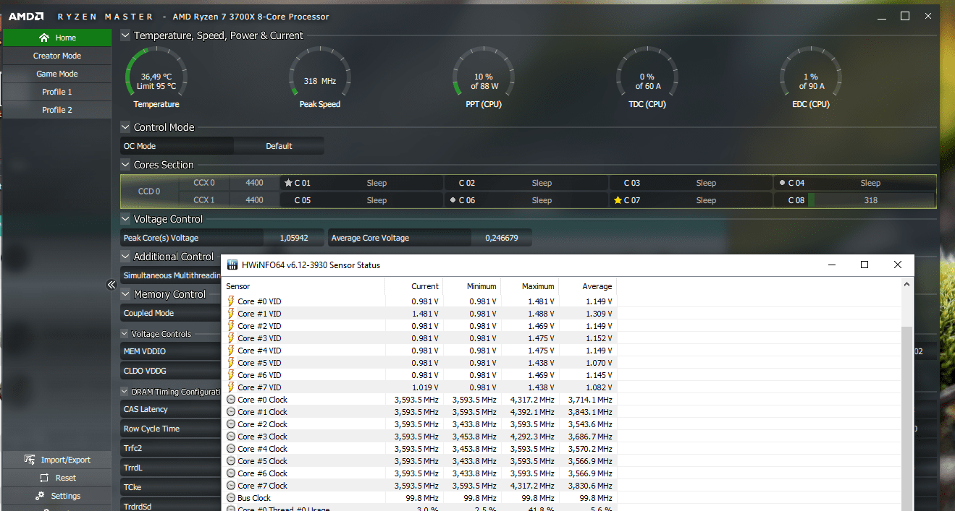Collapse the Cores Section
This screenshot has width=955, height=511.
(125, 165)
